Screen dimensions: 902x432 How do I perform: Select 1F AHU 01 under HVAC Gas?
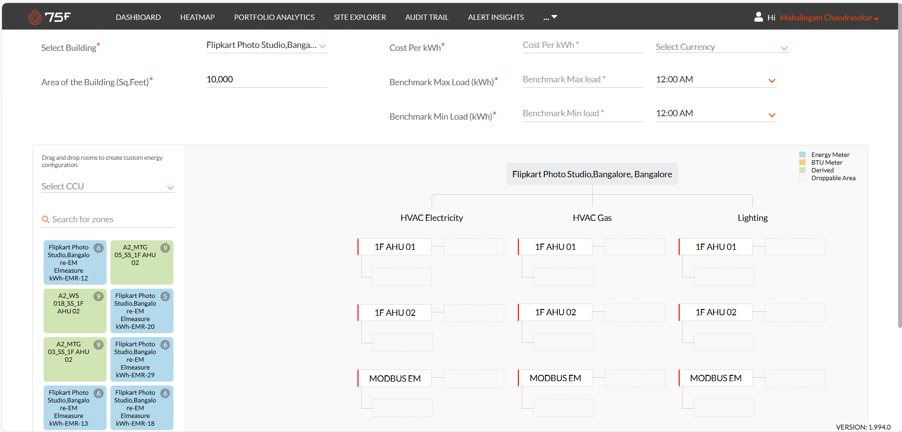(x=555, y=247)
